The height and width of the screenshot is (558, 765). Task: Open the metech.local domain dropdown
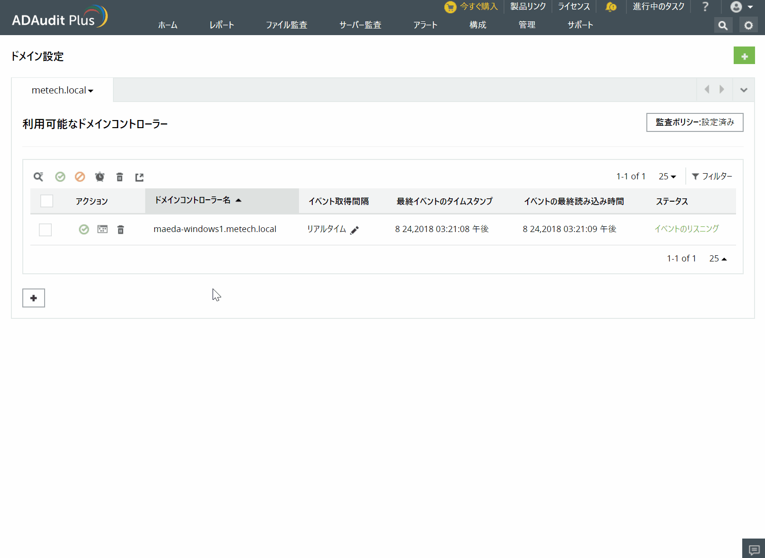(x=62, y=90)
